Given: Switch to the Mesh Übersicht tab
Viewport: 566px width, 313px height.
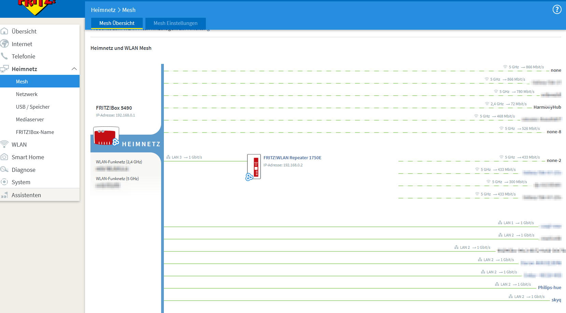Looking at the screenshot, I should pyautogui.click(x=117, y=23).
